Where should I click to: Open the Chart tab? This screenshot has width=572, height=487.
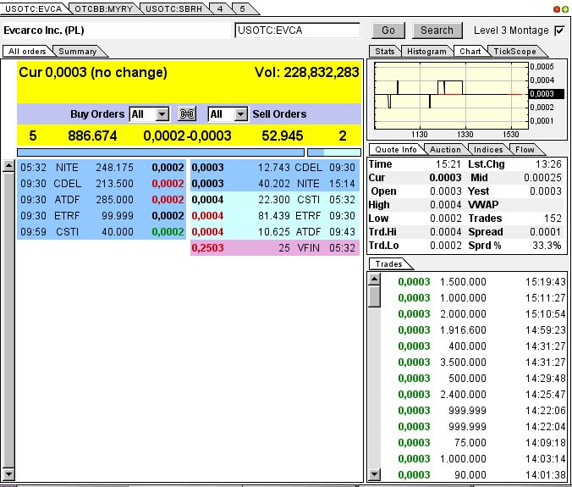pyautogui.click(x=470, y=52)
